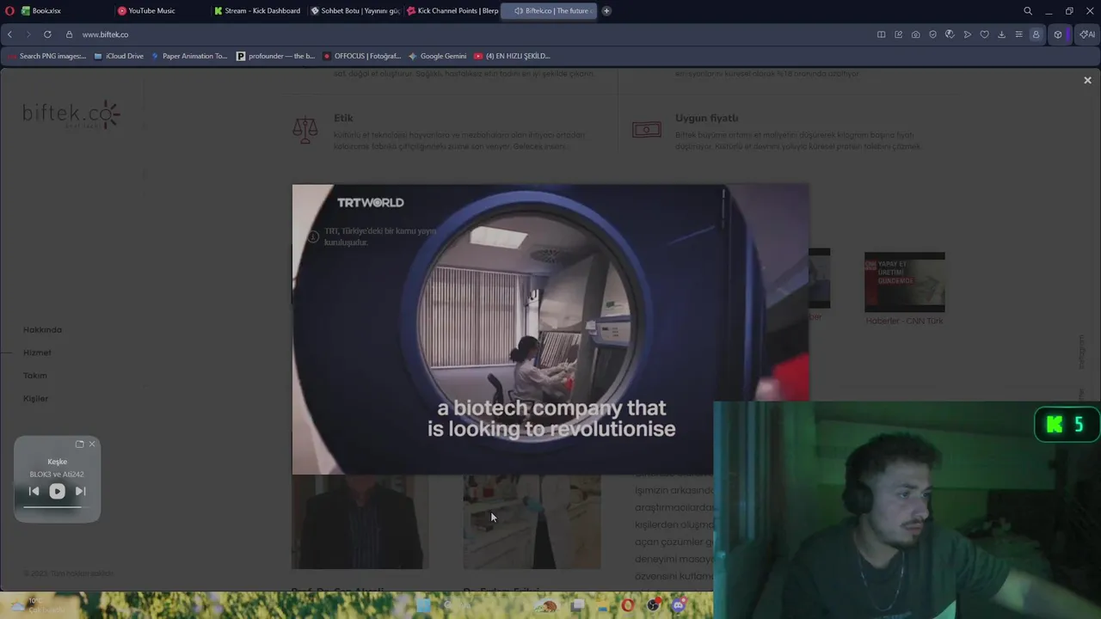The image size is (1101, 619).
Task: Reload the current page
Action: (x=47, y=34)
